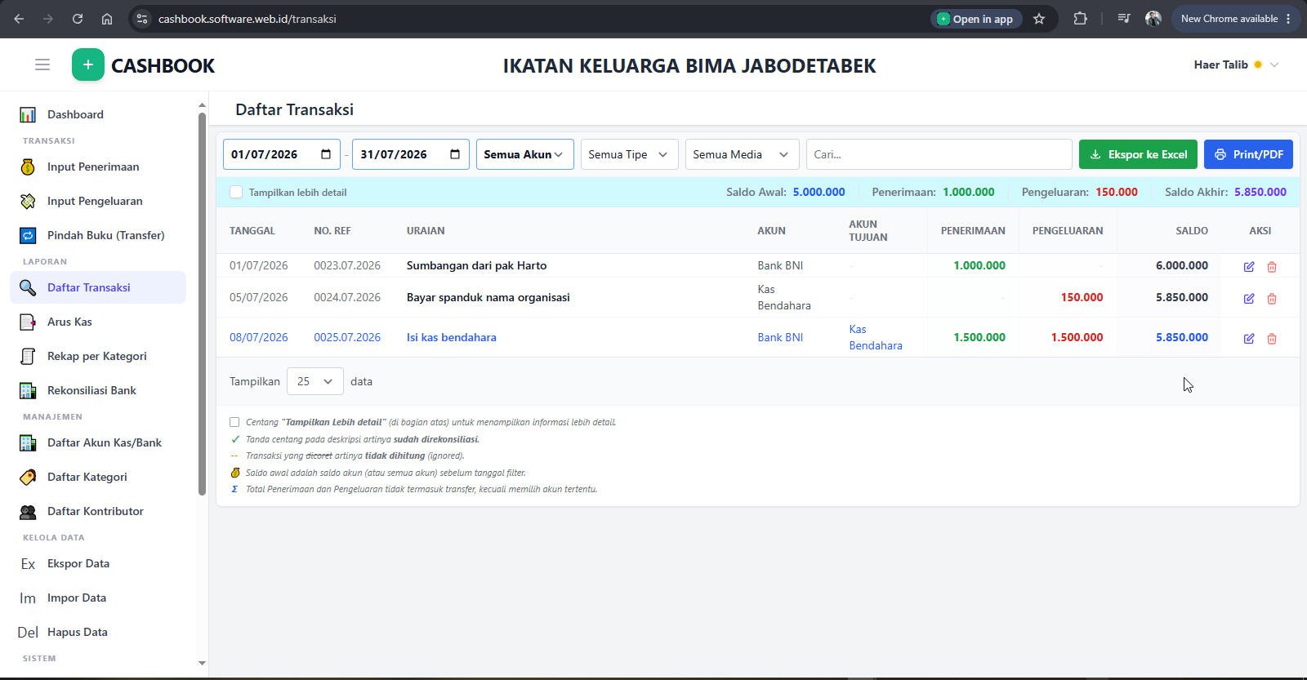1307x680 pixels.
Task: Edit the Isi kas bendahara transaction
Action: pyautogui.click(x=1249, y=338)
